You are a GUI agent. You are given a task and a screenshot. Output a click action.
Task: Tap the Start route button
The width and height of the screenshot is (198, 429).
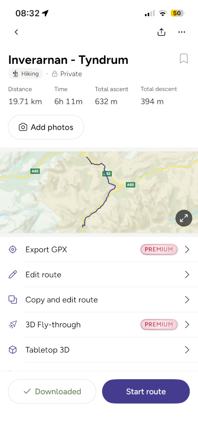[x=146, y=392]
